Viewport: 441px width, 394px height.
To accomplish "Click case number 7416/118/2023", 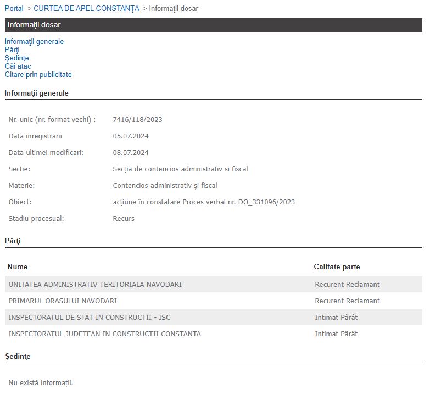I will pos(137,119).
